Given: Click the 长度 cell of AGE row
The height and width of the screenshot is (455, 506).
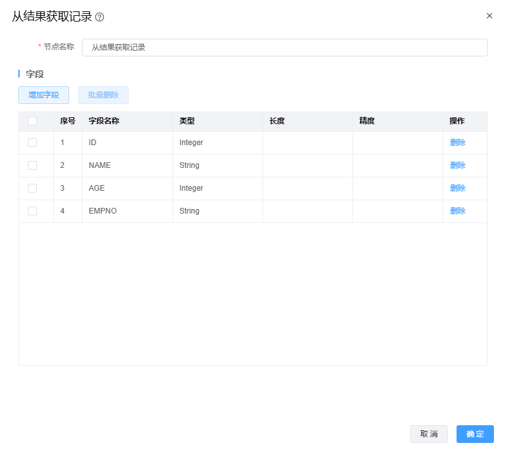Looking at the screenshot, I should [x=308, y=188].
